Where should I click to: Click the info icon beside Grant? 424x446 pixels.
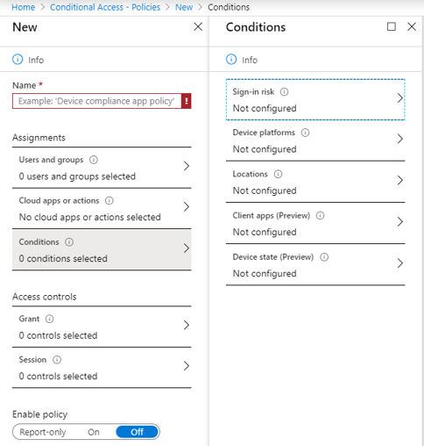click(x=50, y=319)
